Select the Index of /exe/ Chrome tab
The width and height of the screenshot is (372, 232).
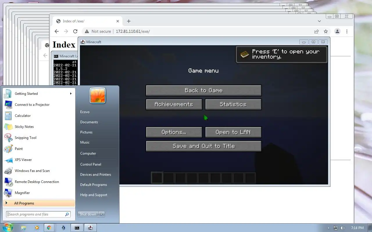[87, 21]
